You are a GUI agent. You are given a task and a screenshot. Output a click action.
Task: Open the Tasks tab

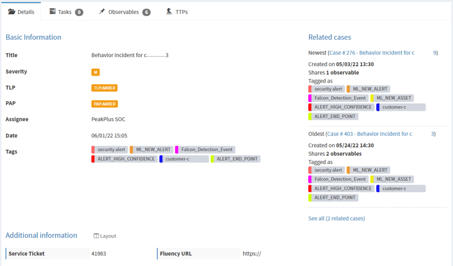coord(65,12)
